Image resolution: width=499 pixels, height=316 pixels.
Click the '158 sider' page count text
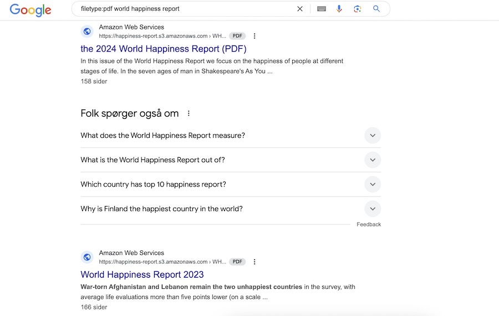[x=94, y=81]
